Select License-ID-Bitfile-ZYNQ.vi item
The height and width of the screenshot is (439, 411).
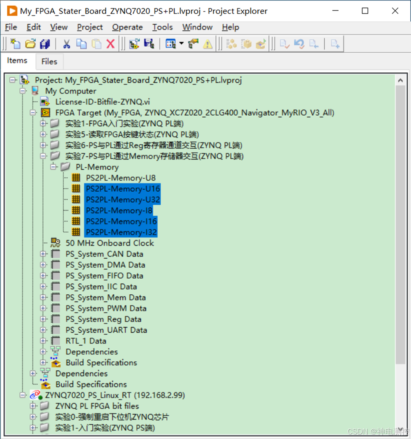coord(103,102)
